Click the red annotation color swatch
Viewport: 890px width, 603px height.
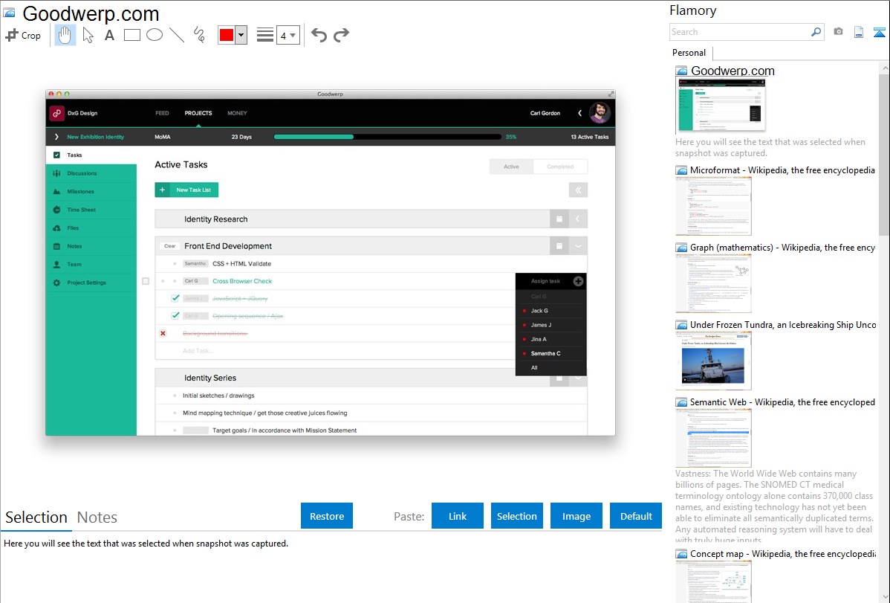pos(227,35)
